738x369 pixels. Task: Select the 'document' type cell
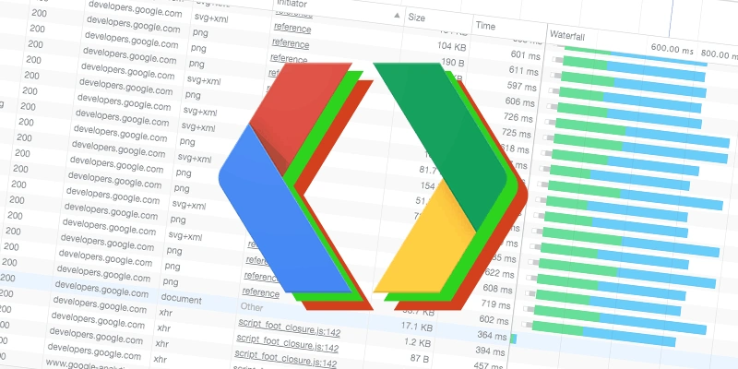click(x=181, y=299)
